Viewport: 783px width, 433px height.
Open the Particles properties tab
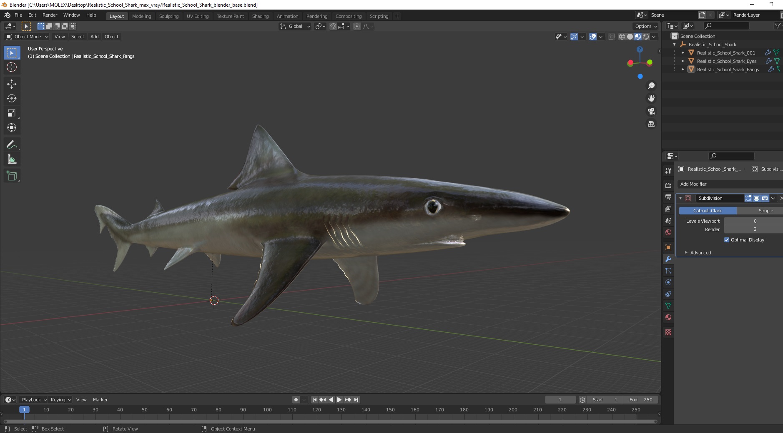pyautogui.click(x=668, y=271)
